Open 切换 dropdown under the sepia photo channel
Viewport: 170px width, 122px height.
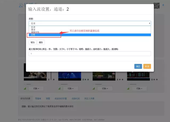pos(36,89)
